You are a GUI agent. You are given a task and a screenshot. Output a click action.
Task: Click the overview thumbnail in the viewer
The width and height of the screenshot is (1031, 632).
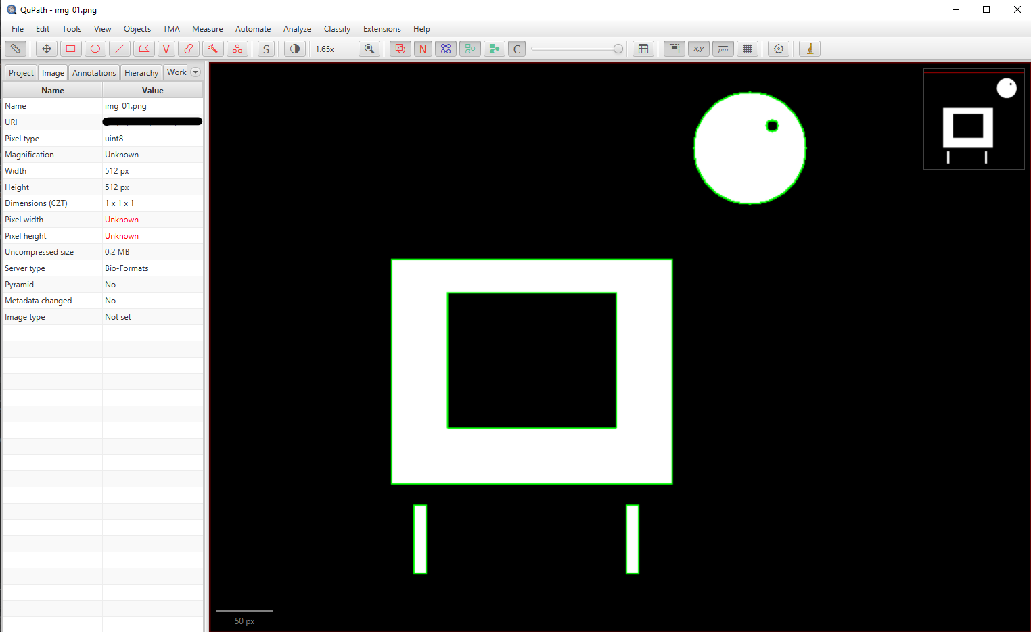(x=974, y=119)
